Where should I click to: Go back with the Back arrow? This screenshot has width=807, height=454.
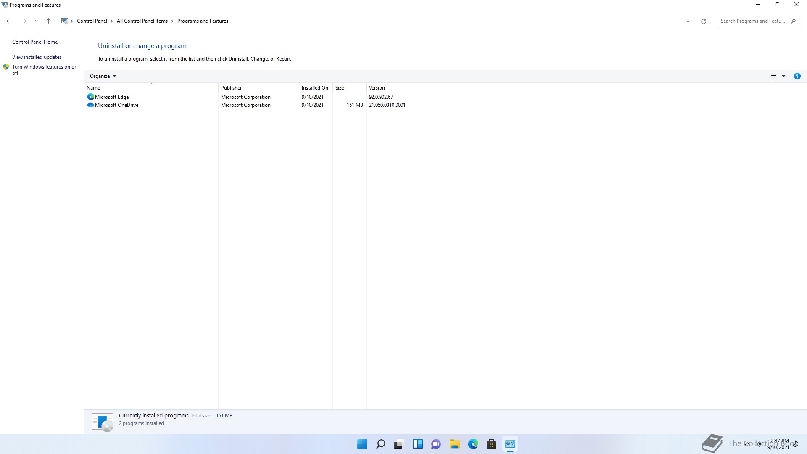point(9,21)
